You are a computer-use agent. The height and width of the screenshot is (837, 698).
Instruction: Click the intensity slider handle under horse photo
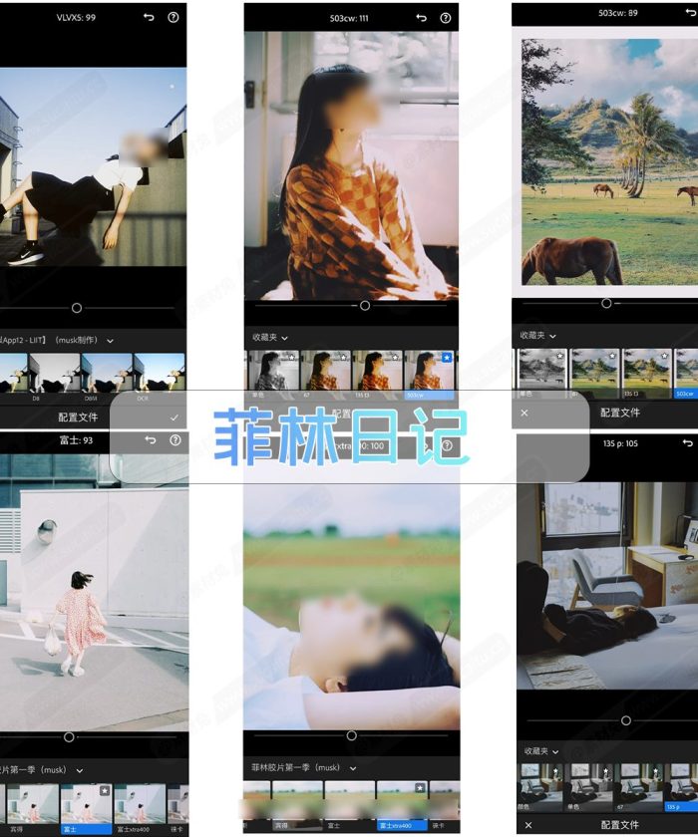606,303
